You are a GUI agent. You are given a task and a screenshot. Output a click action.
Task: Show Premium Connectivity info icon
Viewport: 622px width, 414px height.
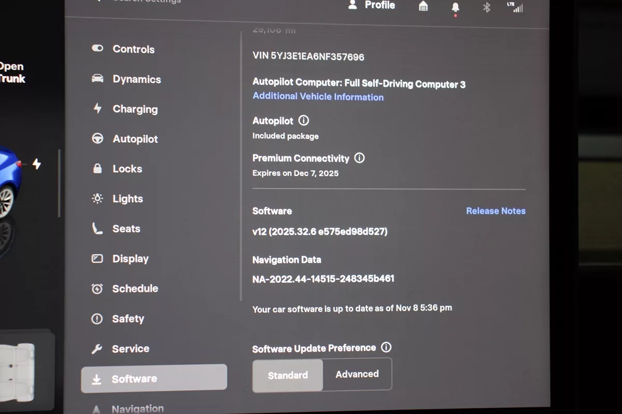(359, 158)
